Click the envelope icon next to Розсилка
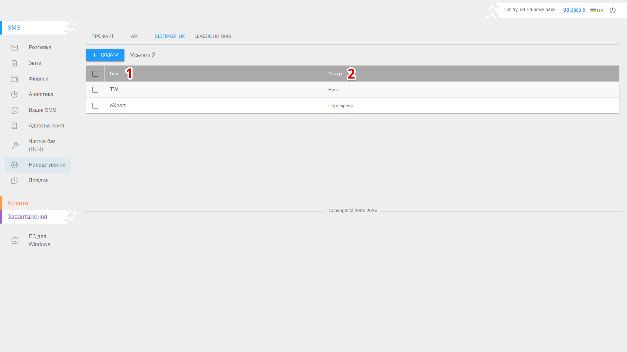The width and height of the screenshot is (627, 352). (x=14, y=48)
